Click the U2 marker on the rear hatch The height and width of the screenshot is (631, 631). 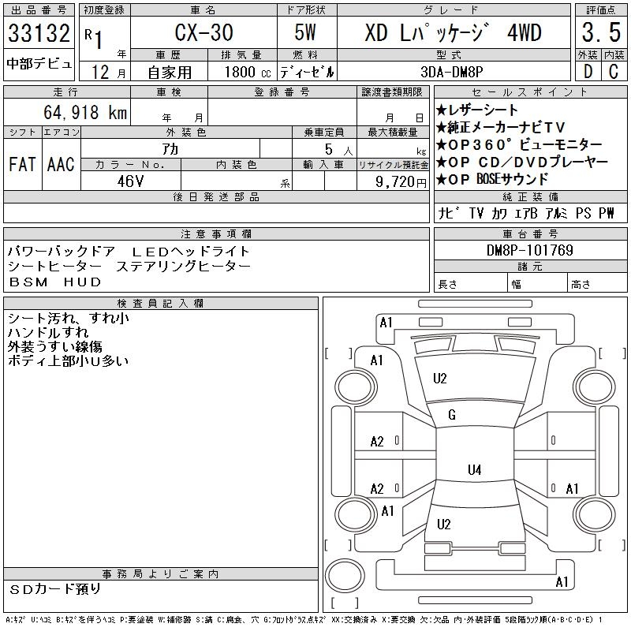coord(443,525)
